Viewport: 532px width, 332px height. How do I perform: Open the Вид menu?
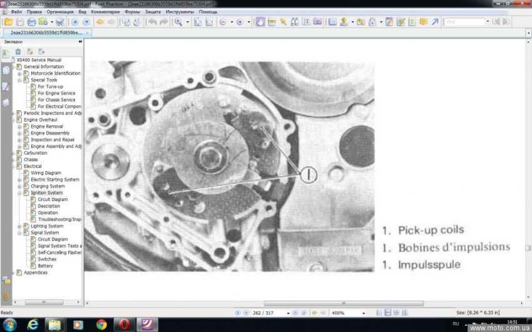click(83, 12)
